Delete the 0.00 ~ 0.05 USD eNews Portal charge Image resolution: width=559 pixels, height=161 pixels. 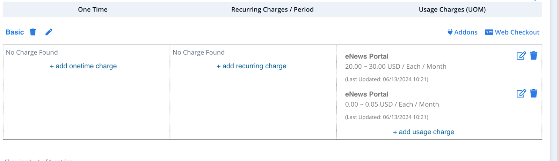coord(533,93)
